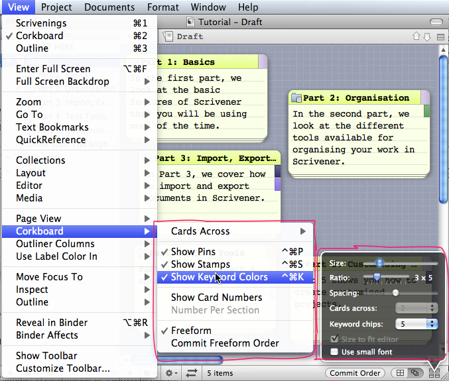Click the Commit Order button
The height and width of the screenshot is (381, 449).
pyautogui.click(x=355, y=373)
